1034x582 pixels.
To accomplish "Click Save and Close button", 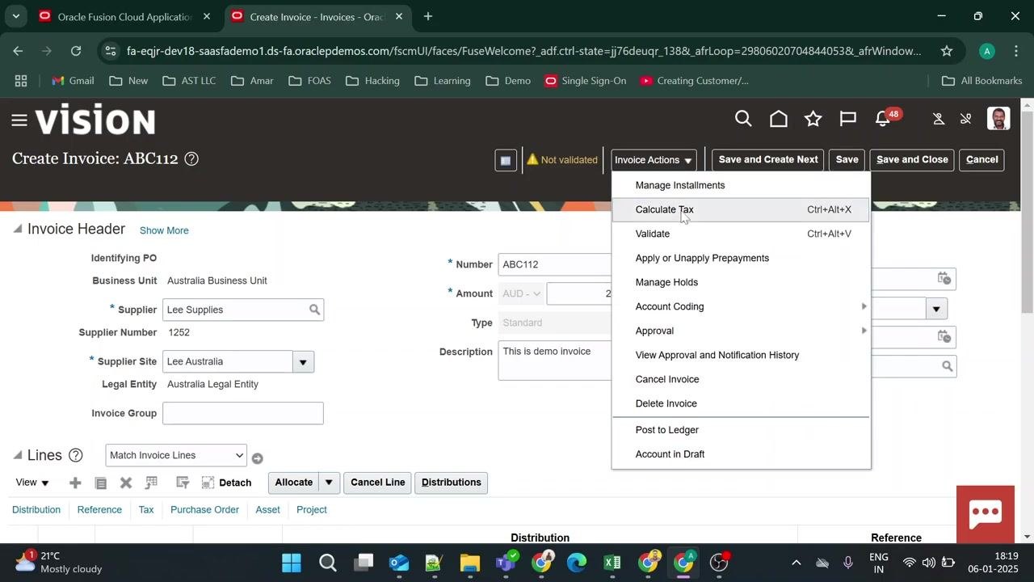I will [912, 160].
